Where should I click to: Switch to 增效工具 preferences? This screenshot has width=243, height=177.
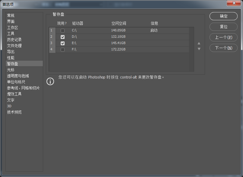click(x=24, y=94)
